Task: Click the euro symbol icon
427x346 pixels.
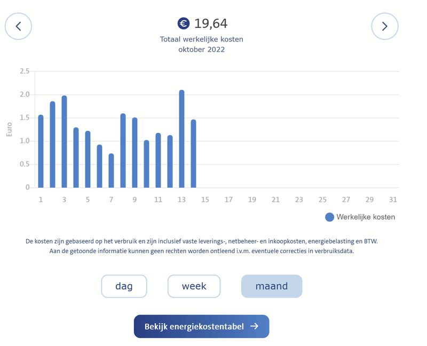Action: tap(184, 23)
